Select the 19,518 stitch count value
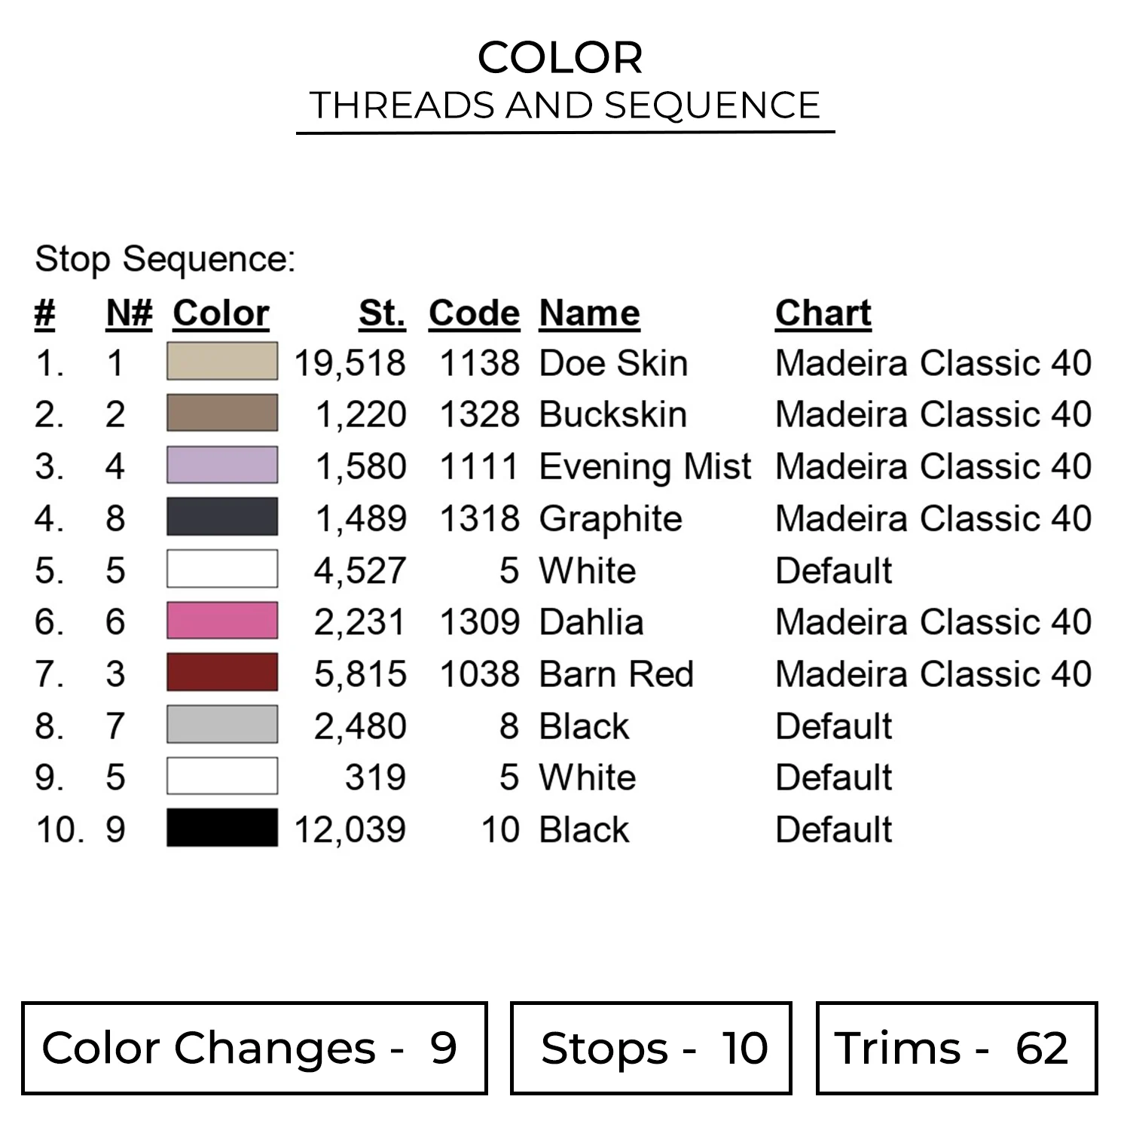1130x1130 pixels. 350,363
